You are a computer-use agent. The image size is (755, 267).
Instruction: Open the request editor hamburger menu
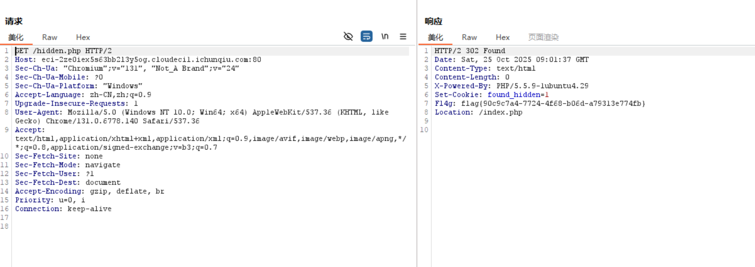point(403,36)
